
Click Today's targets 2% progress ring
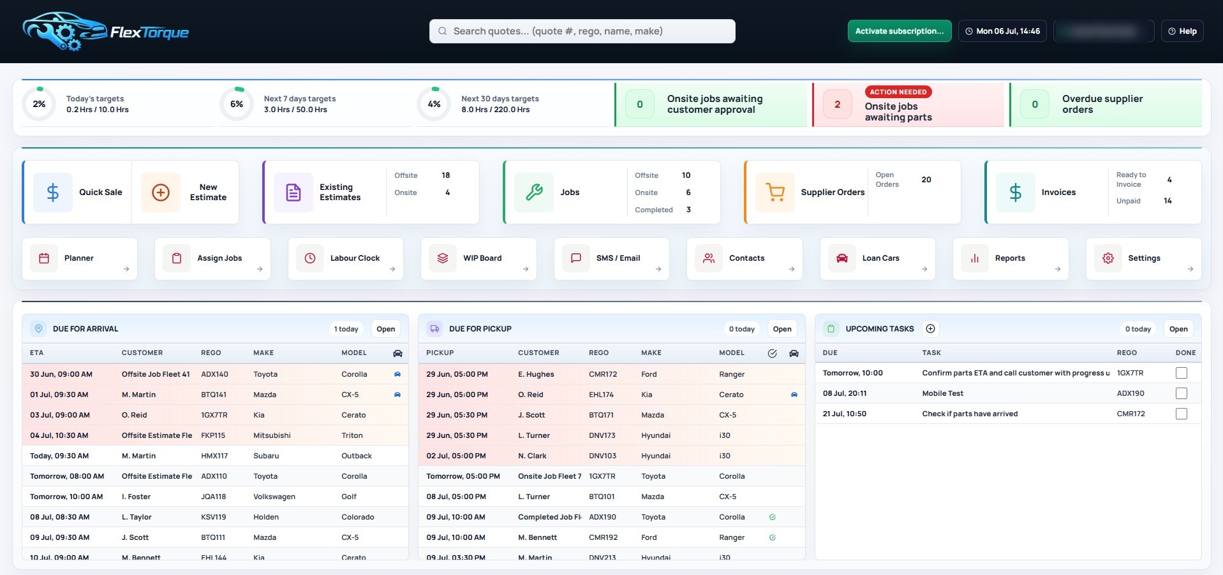click(40, 104)
